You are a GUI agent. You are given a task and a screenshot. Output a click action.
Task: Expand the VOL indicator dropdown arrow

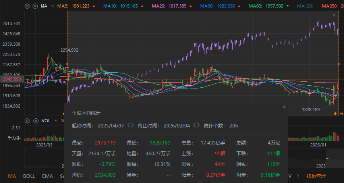56,121
